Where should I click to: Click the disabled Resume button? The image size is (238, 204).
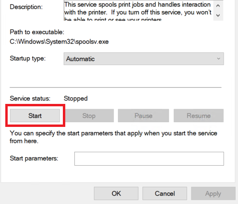[199, 116]
